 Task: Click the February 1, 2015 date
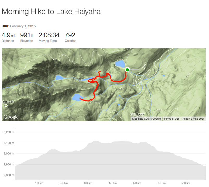point(23,26)
